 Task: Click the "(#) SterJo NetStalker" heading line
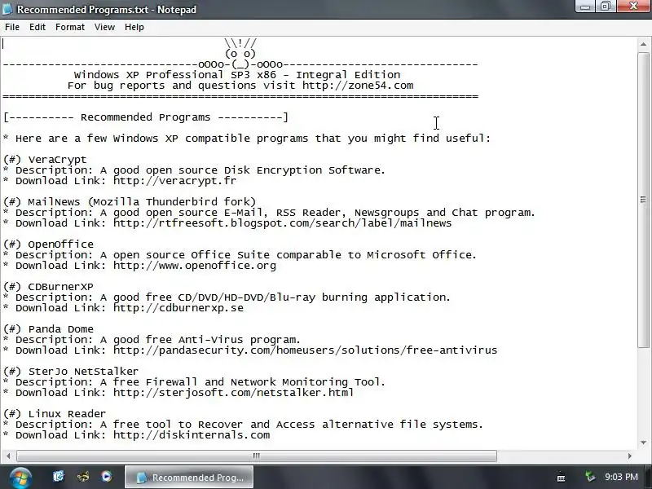[x=71, y=372]
